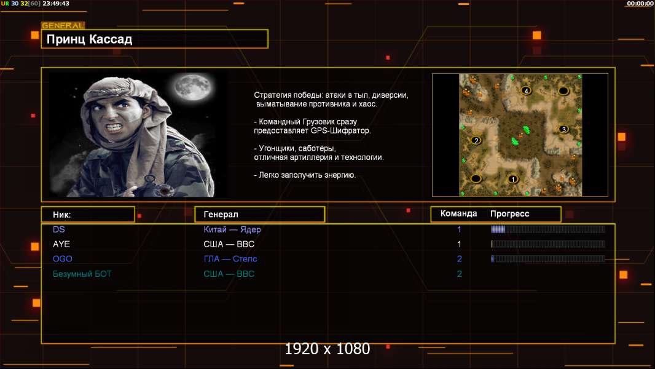
Task: Click ГЛА — Стелс general entry
Action: 230,259
